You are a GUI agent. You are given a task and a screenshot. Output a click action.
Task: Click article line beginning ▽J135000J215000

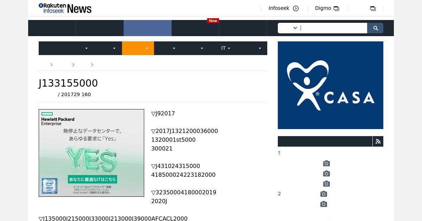pos(113,218)
